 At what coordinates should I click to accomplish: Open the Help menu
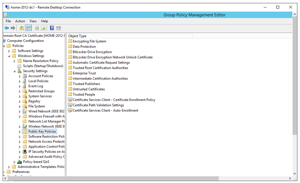click(x=45, y=21)
